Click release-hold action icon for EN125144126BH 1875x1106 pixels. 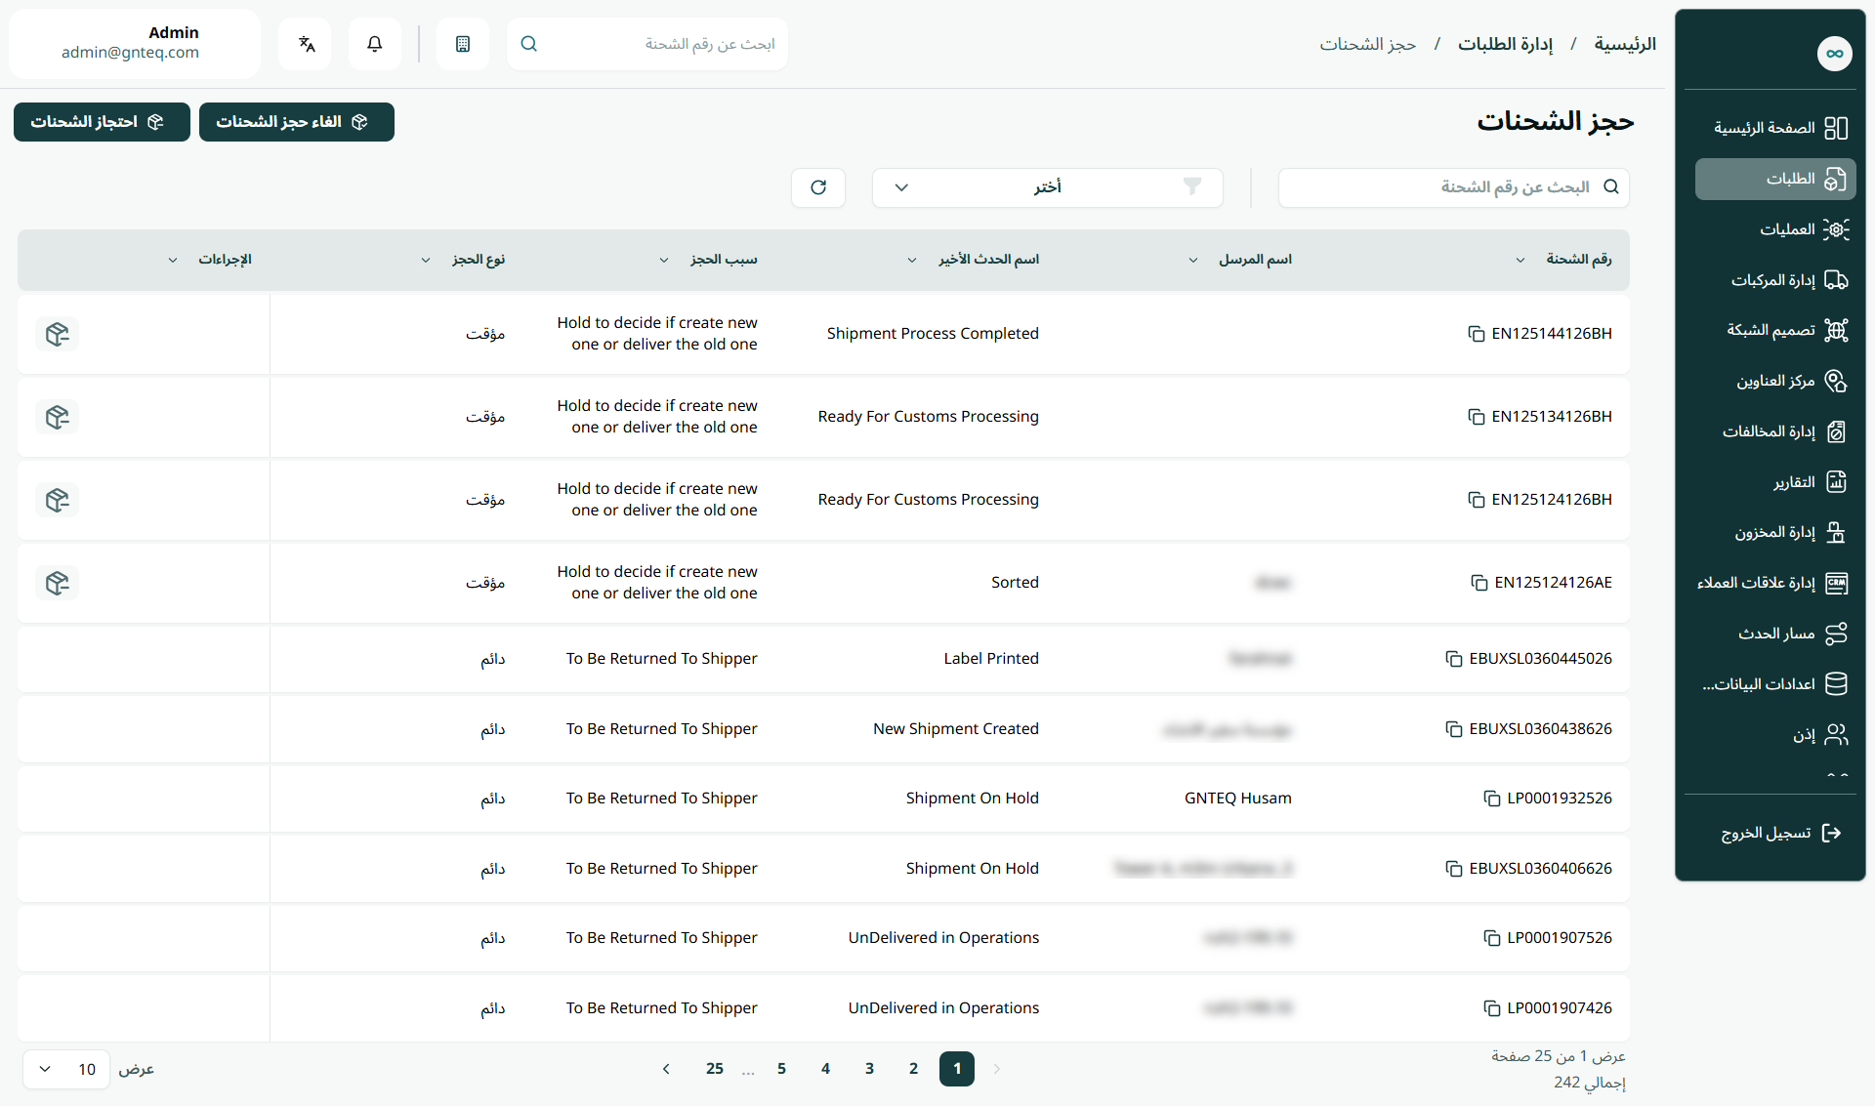tap(58, 334)
